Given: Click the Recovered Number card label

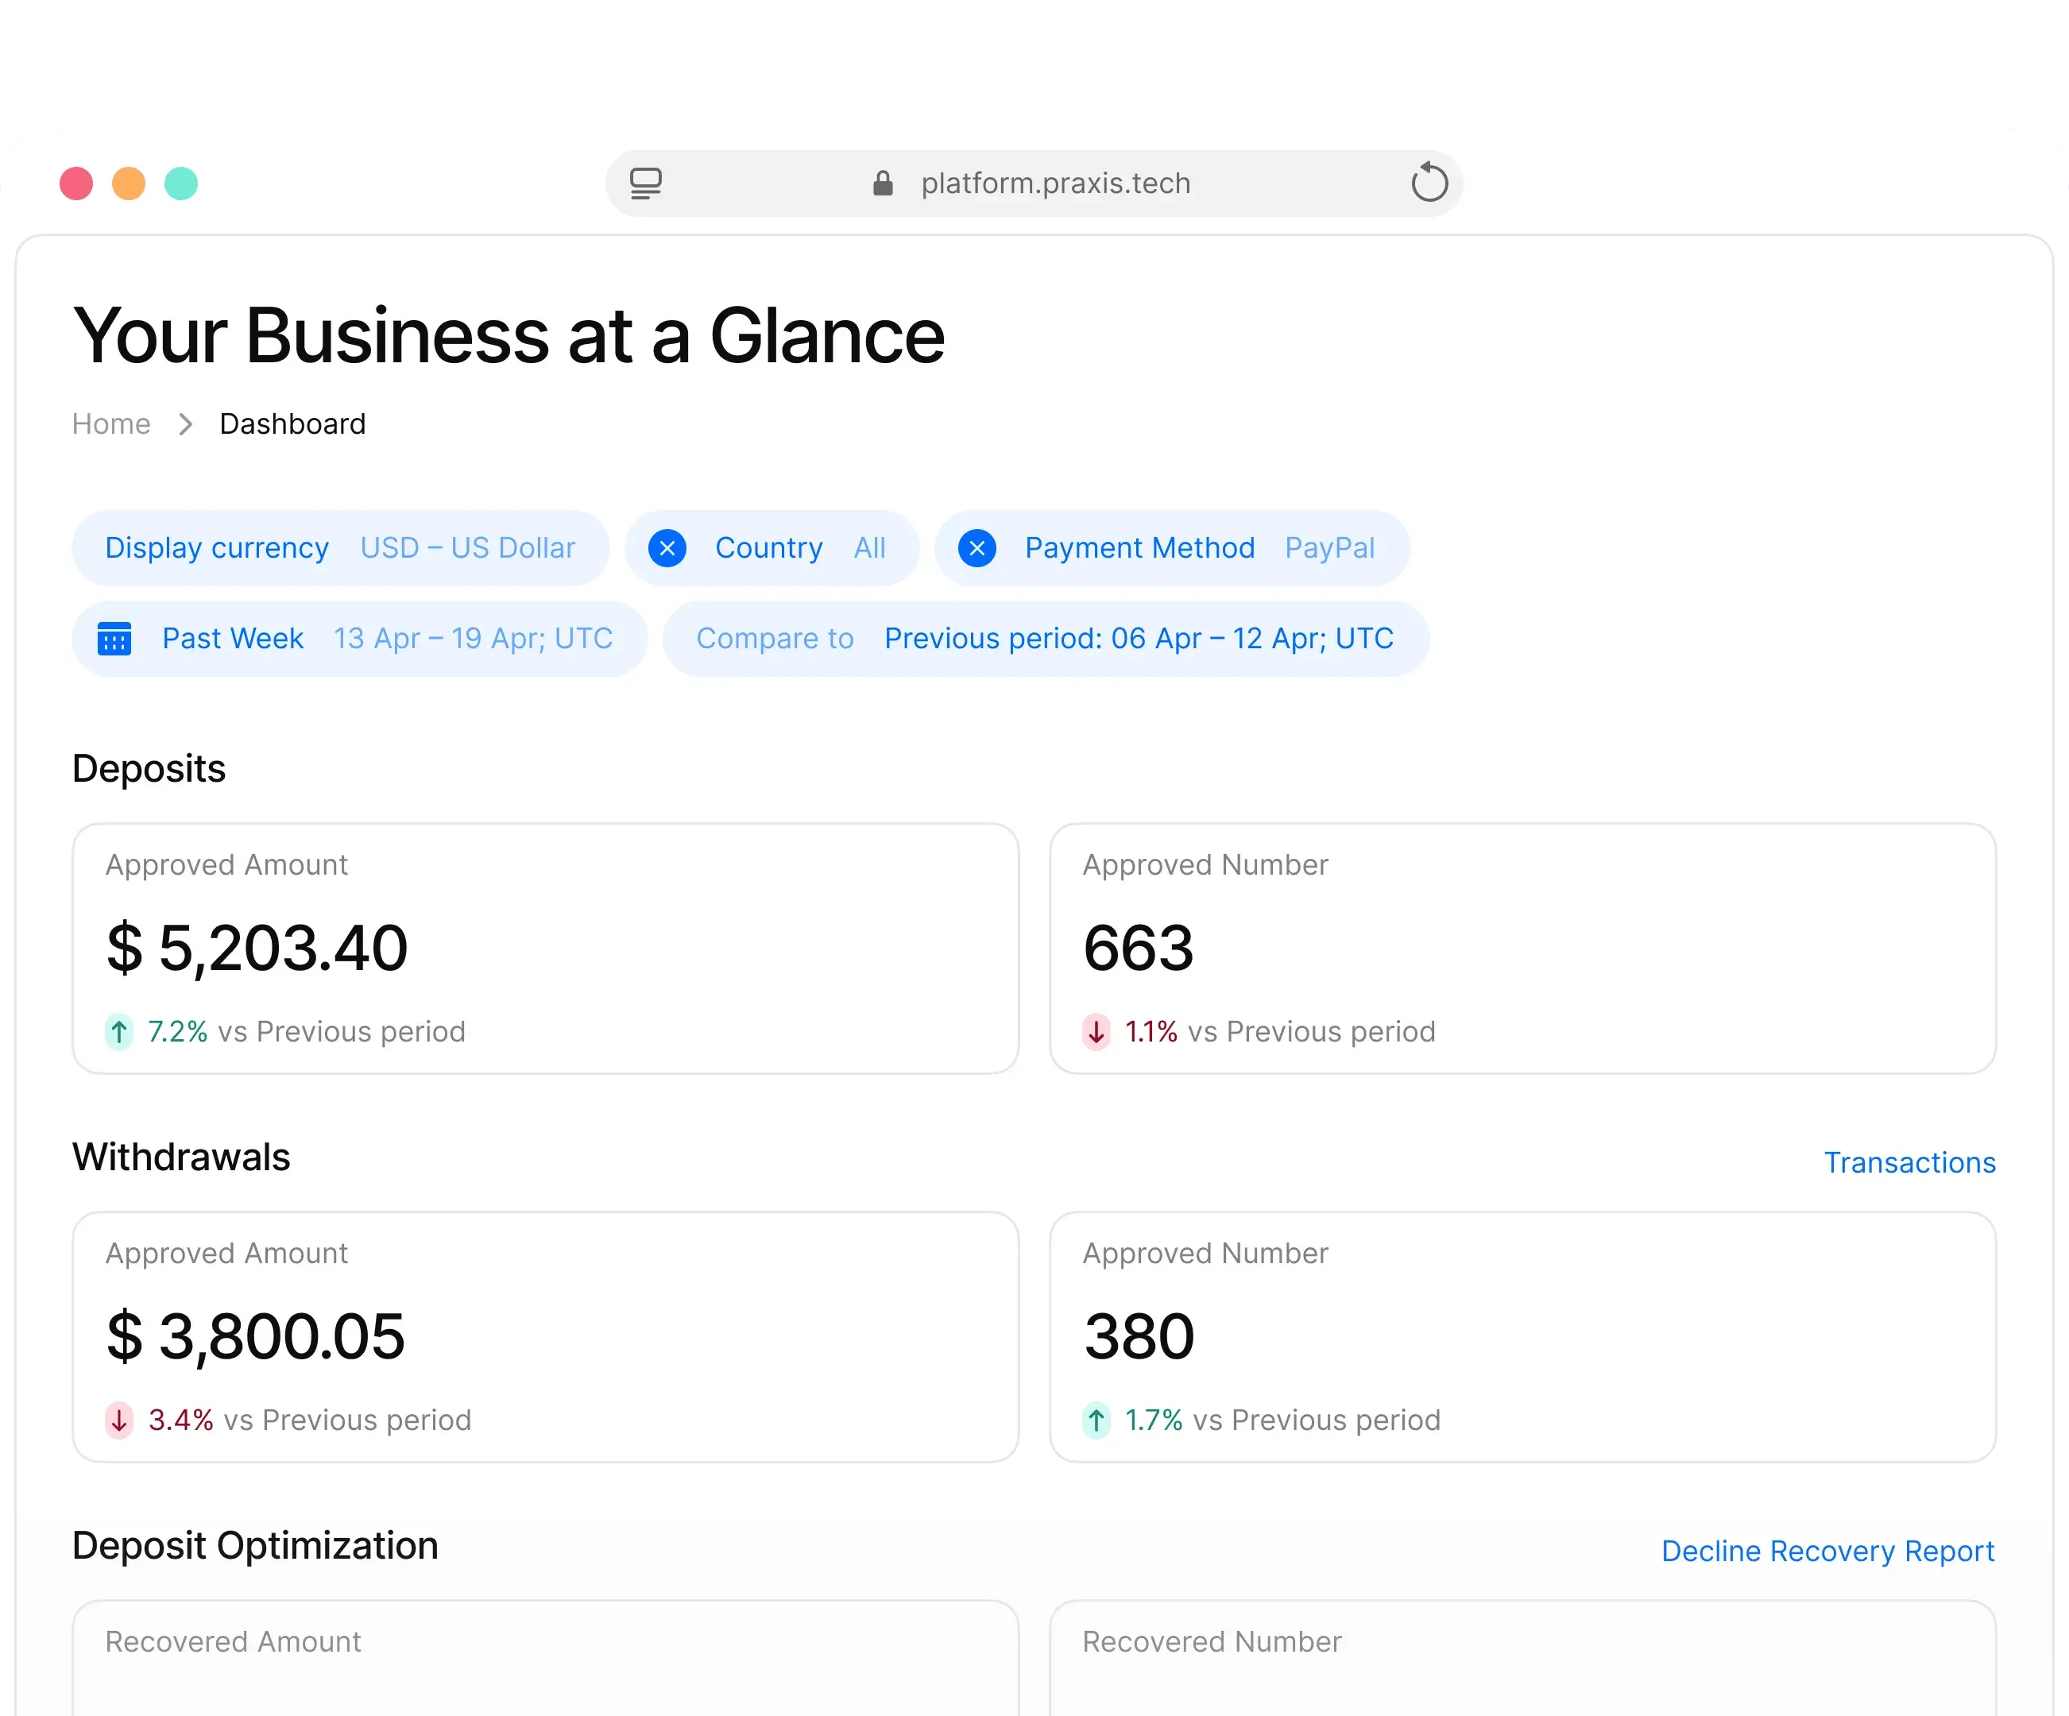Looking at the screenshot, I should pyautogui.click(x=1212, y=1641).
